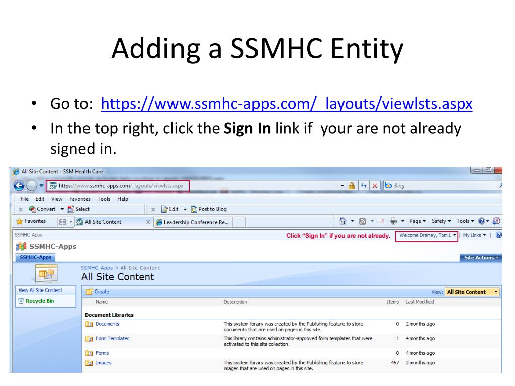
Task: Open the Print dropdown arrow
Action: pos(403,221)
